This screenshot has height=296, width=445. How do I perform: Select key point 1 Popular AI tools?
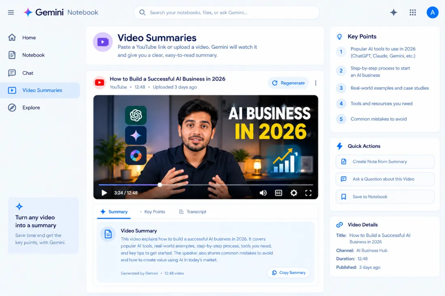[x=383, y=52]
